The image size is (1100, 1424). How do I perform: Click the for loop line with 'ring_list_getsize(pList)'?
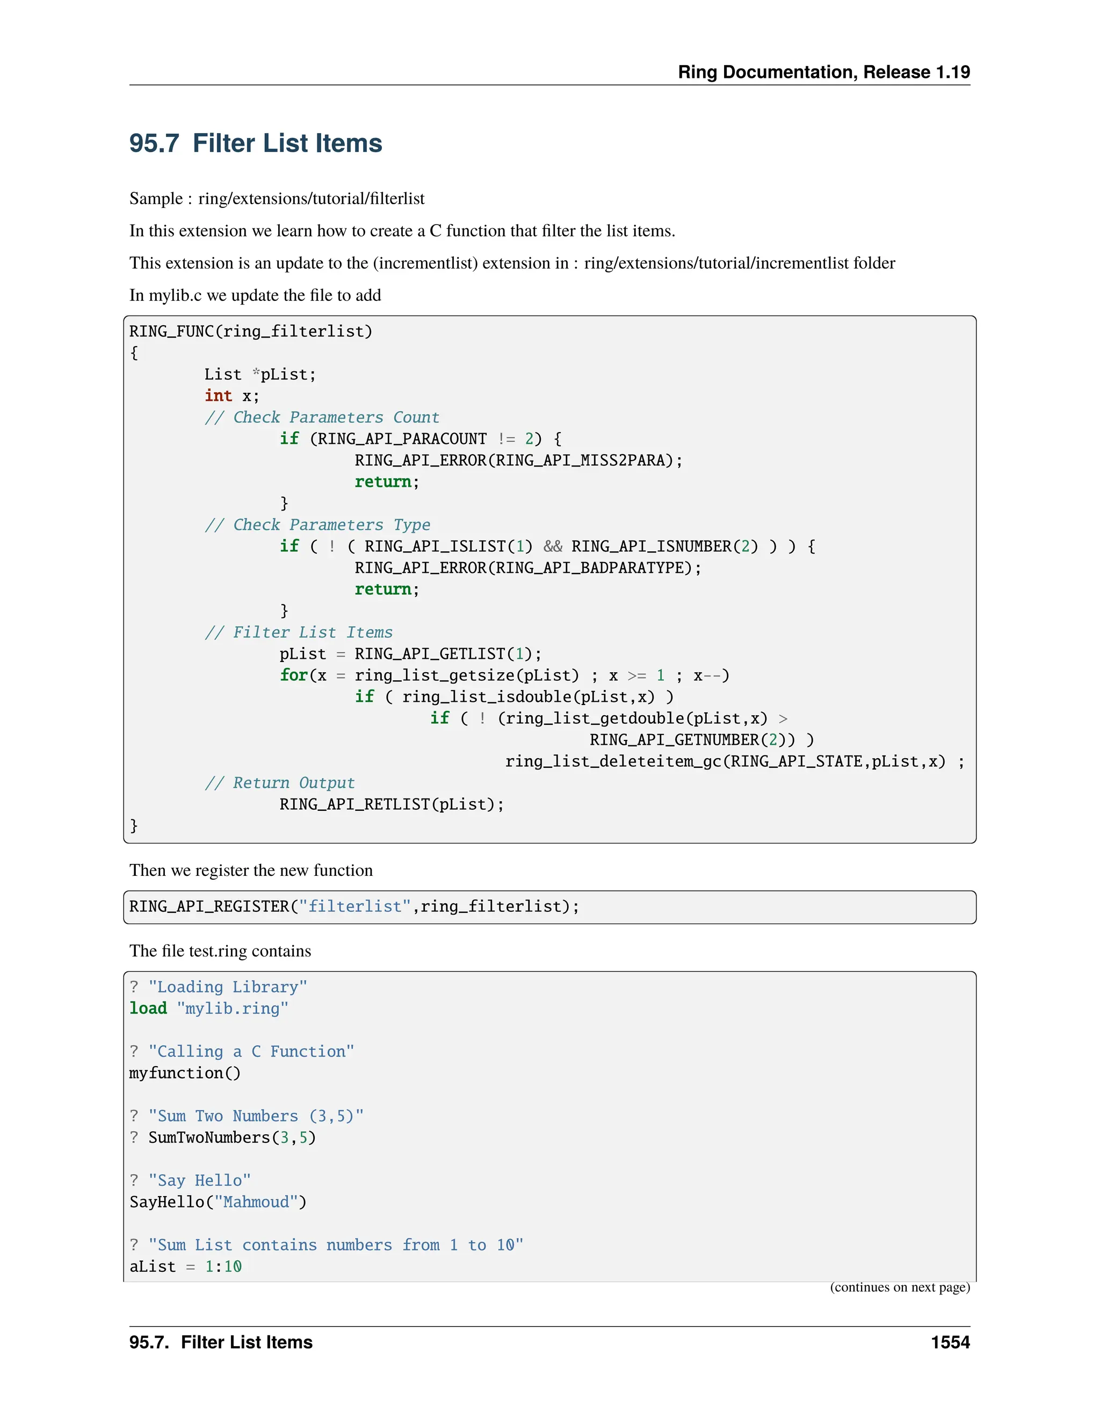pyautogui.click(x=505, y=675)
